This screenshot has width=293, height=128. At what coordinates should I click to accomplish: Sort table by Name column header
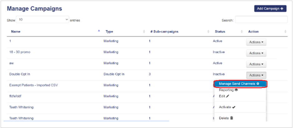16,31
